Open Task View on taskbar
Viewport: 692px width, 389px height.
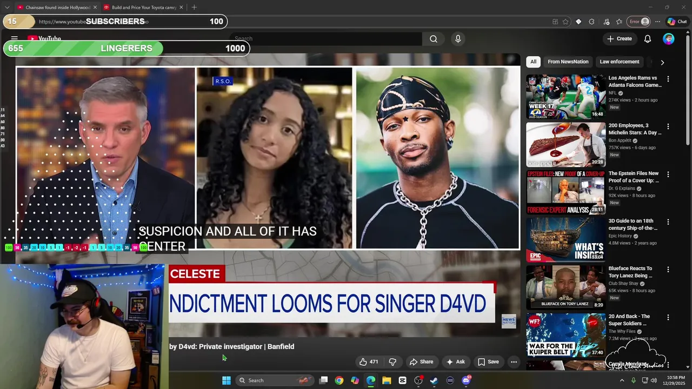click(x=323, y=380)
